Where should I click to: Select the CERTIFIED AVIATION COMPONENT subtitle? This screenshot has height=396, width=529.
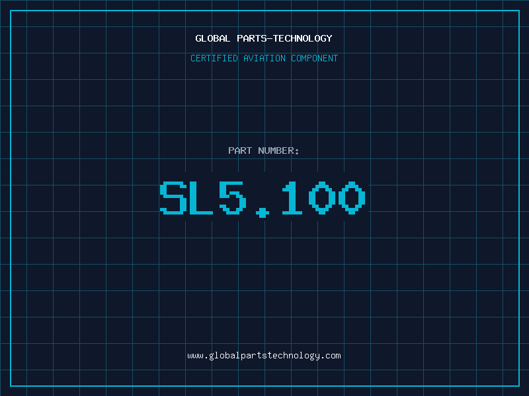tap(264, 58)
